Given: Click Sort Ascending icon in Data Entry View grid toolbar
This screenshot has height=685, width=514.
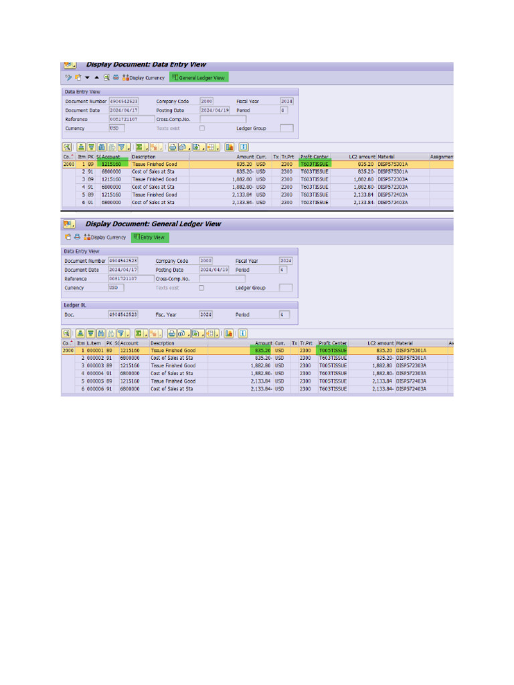Looking at the screenshot, I should 81,147.
